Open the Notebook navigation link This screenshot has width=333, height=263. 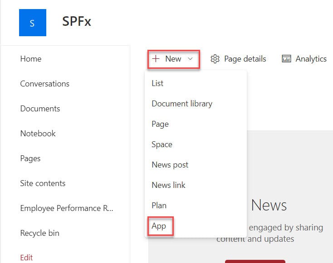coord(38,134)
